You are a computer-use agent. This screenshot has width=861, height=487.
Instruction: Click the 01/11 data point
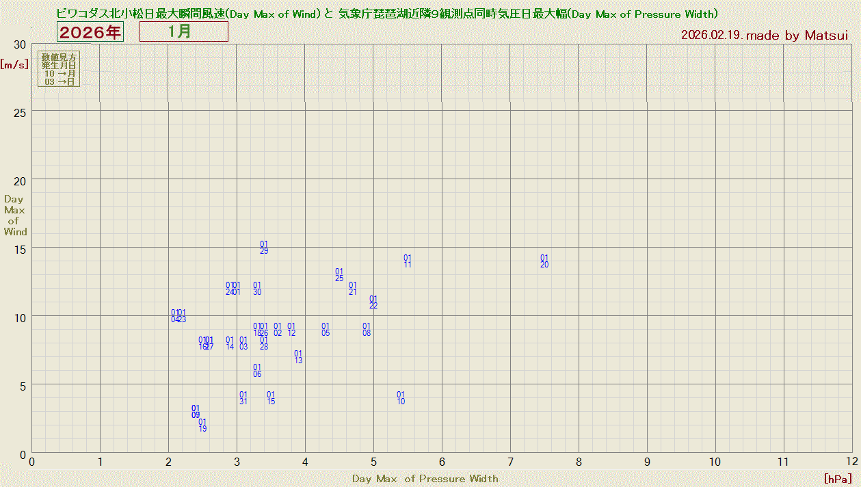pyautogui.click(x=408, y=261)
